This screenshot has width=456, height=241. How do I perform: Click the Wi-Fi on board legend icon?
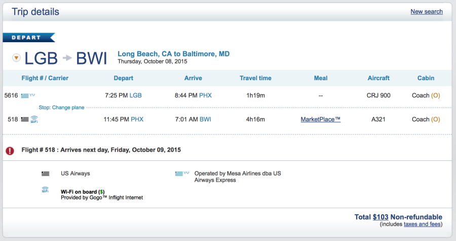[45, 190]
